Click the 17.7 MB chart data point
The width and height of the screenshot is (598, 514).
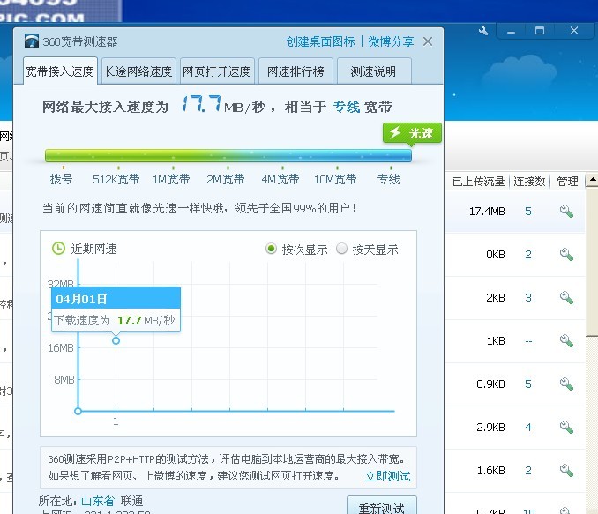[x=116, y=340]
